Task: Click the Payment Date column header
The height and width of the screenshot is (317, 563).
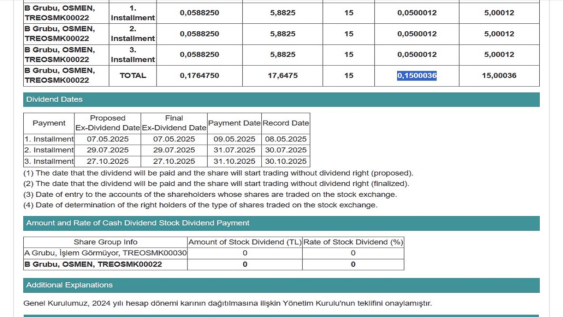Action: click(x=234, y=123)
